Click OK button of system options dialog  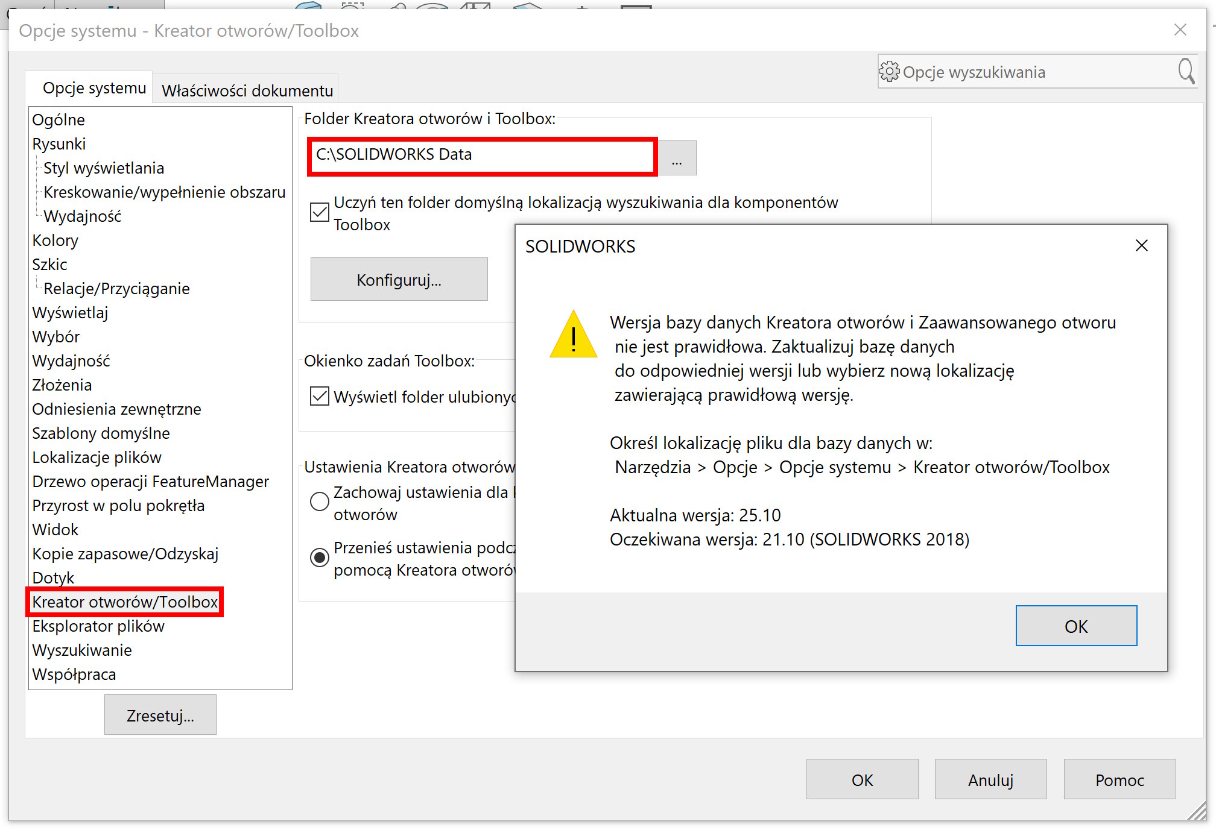(x=862, y=780)
